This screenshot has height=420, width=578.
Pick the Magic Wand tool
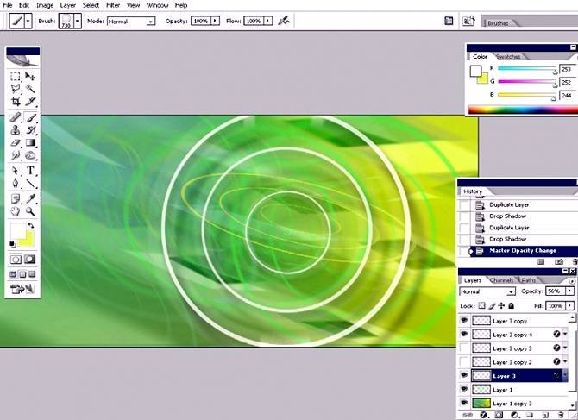click(30, 88)
